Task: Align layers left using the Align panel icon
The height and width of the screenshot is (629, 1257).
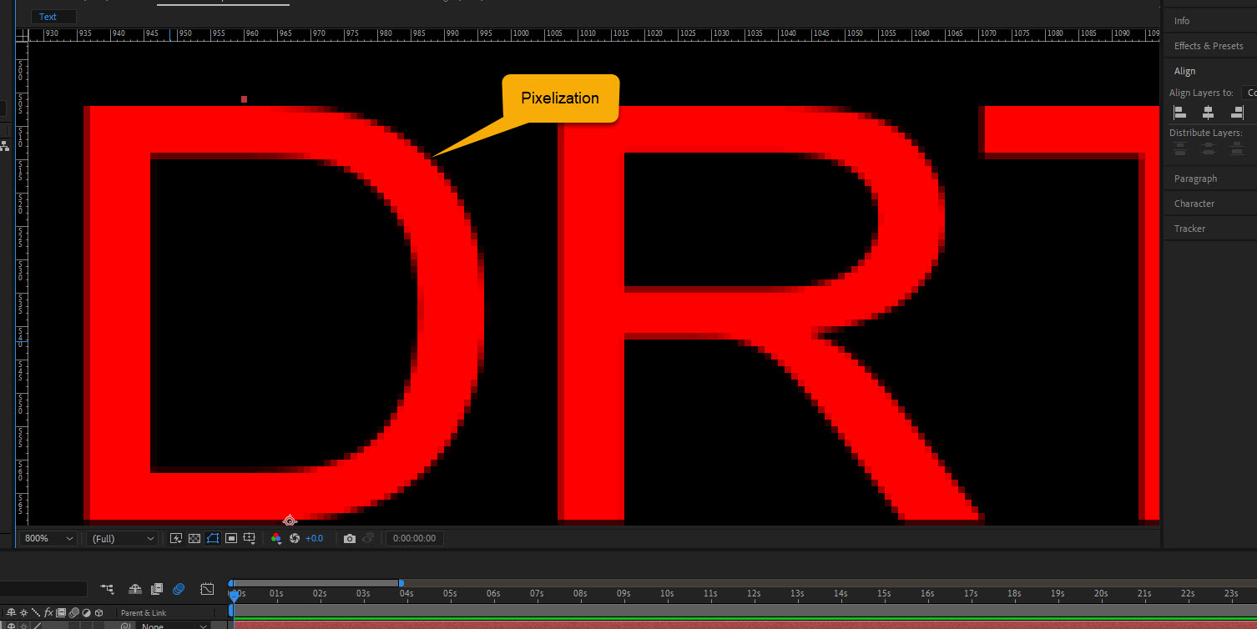Action: point(1179,112)
